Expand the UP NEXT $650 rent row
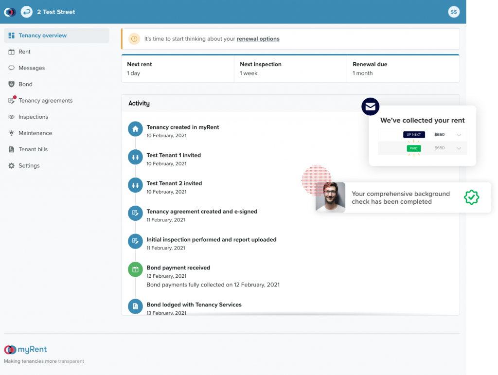 459,135
